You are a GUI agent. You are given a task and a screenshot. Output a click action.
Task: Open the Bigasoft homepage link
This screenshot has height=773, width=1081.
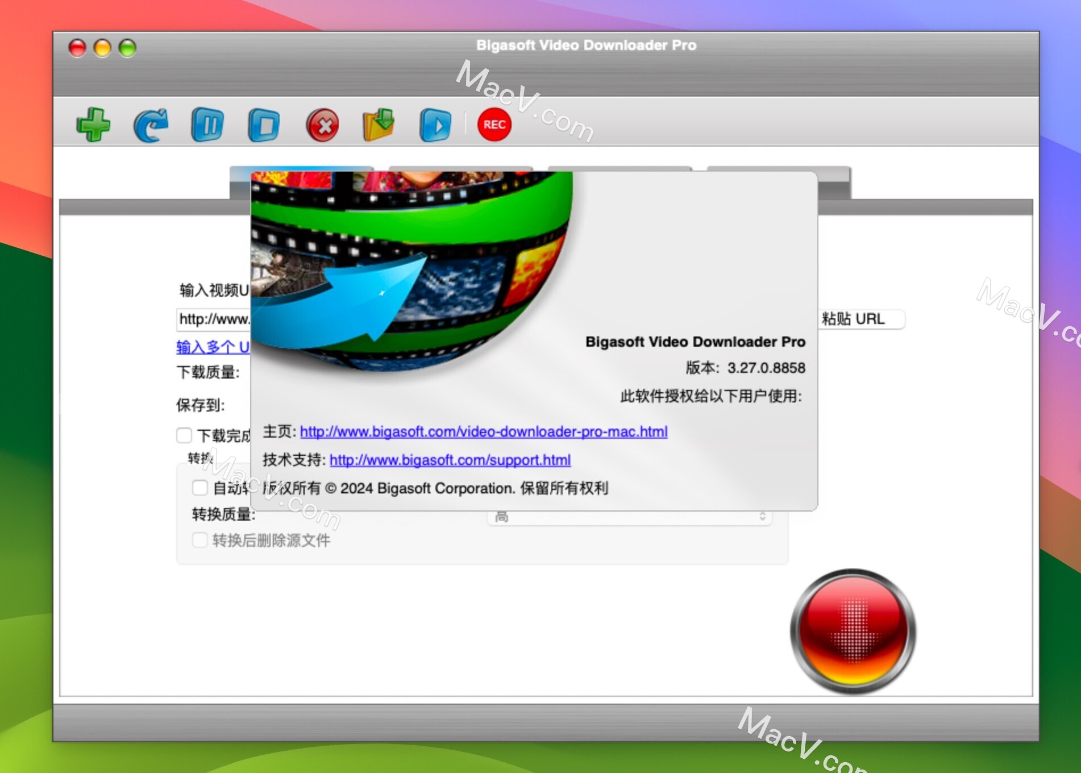[x=484, y=431]
